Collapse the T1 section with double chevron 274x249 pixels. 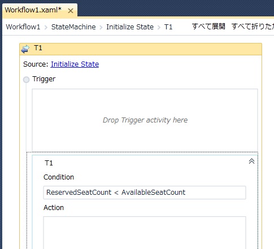click(x=251, y=161)
